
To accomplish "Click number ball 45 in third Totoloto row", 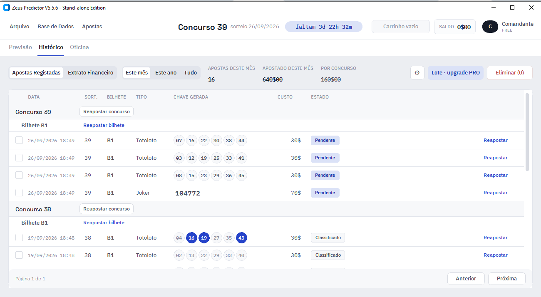I will tap(241, 176).
